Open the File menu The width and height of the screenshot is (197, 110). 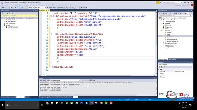[2, 5]
